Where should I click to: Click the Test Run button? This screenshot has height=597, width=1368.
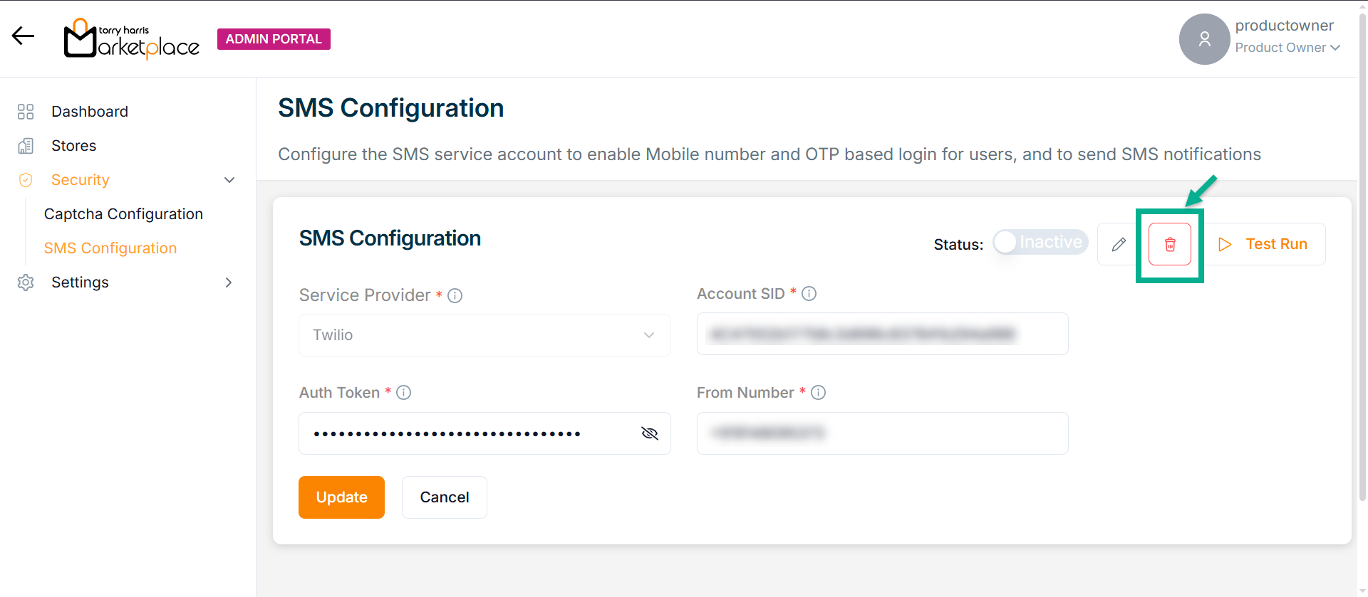1263,244
